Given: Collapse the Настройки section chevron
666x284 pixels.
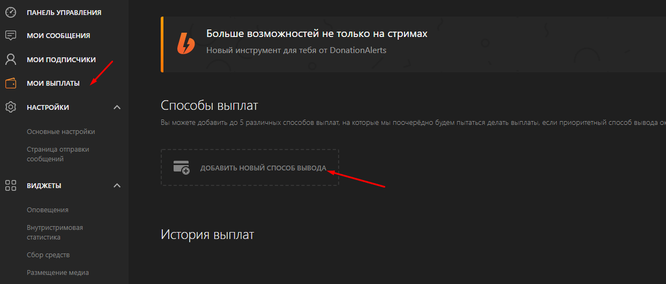Looking at the screenshot, I should [117, 107].
